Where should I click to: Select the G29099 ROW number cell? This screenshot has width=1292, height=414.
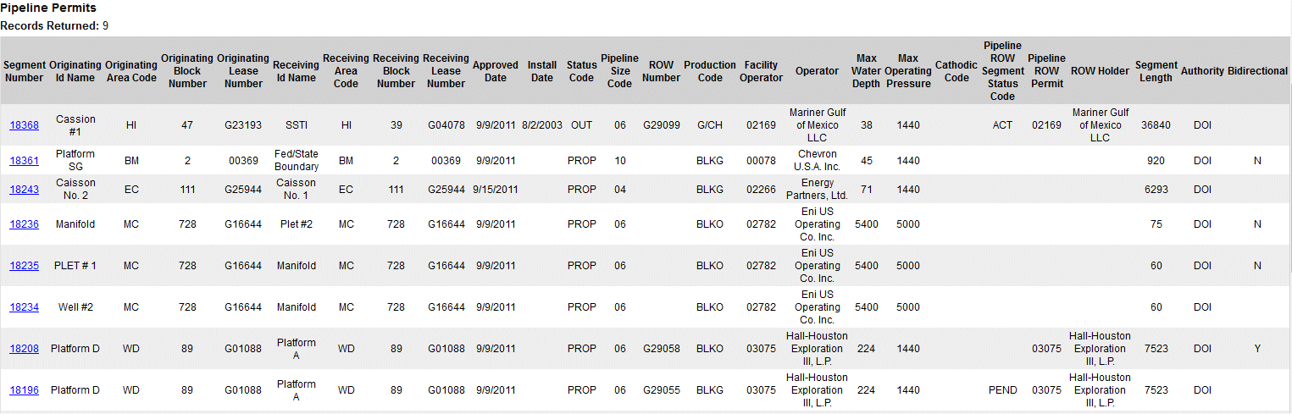coord(661,125)
